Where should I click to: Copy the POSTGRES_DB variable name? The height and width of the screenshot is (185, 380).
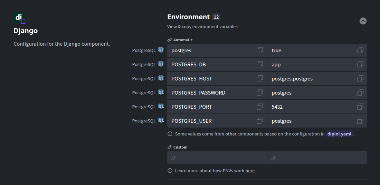click(x=259, y=64)
